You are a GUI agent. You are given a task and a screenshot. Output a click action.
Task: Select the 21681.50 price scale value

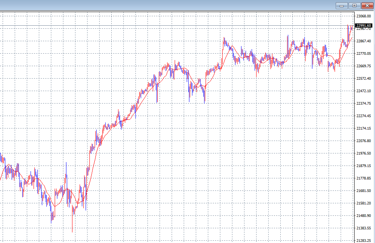(364, 191)
